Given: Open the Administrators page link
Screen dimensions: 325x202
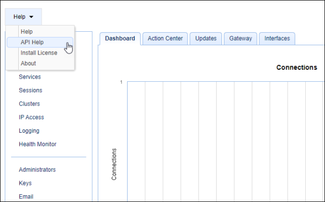Looking at the screenshot, I should point(37,170).
